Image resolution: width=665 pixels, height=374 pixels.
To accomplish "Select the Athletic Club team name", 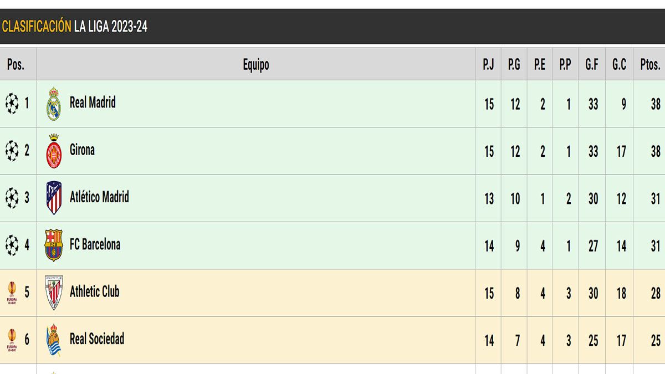I will 94,291.
